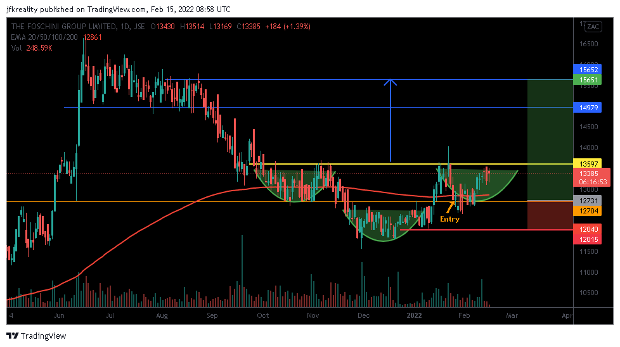
Task: Click the red 12015 stop price label
Action: point(588,239)
